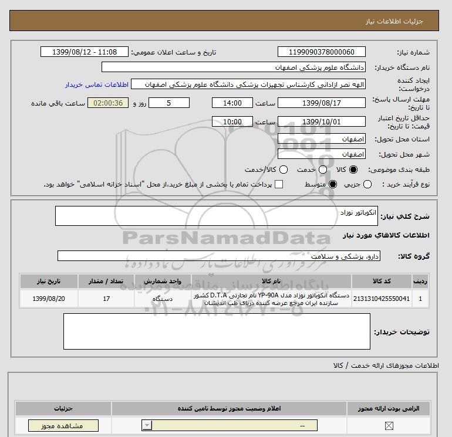The height and width of the screenshot is (437, 452).
Task: Select the کالا radio button
Action: click(x=353, y=170)
